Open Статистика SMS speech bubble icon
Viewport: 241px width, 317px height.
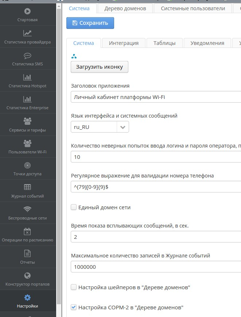pos(28,56)
